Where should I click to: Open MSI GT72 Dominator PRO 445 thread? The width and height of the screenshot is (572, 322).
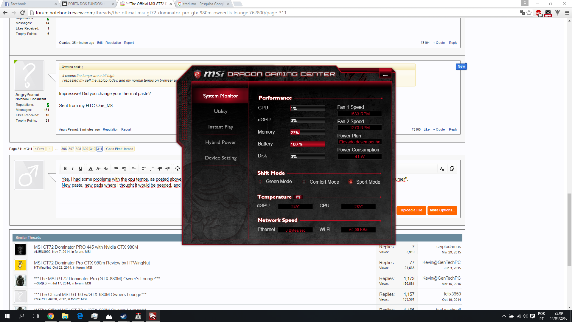[x=86, y=247]
